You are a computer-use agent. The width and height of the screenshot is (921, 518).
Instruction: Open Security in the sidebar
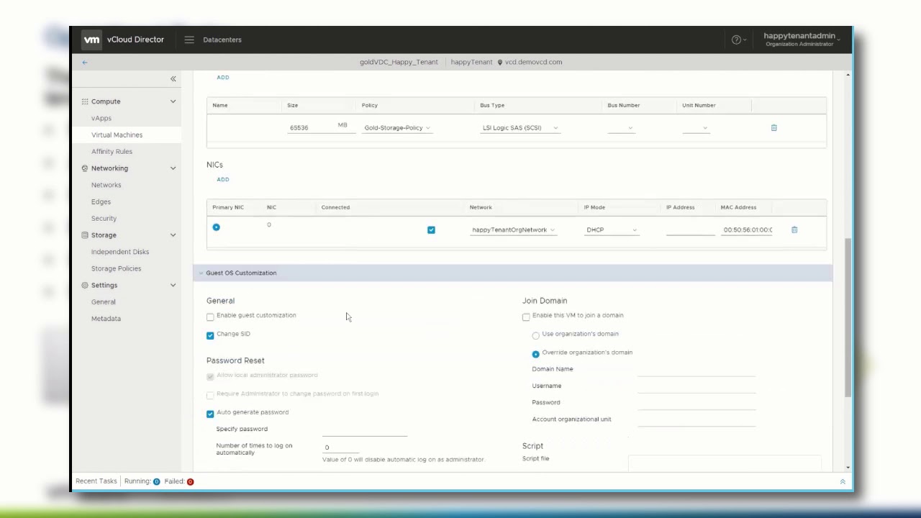[x=104, y=219]
